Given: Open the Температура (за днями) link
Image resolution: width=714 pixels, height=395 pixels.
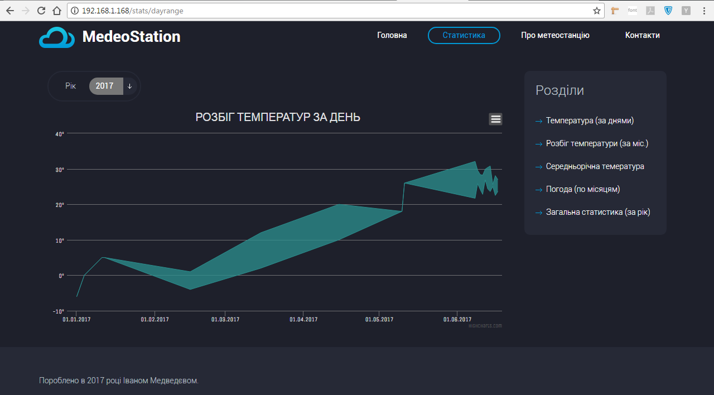Looking at the screenshot, I should 590,121.
